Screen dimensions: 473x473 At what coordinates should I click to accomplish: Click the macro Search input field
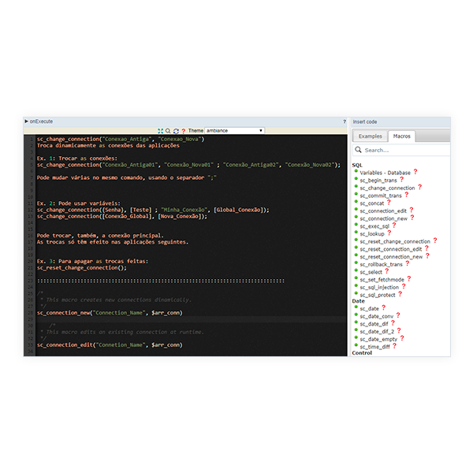402,150
